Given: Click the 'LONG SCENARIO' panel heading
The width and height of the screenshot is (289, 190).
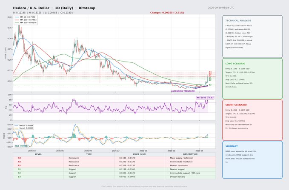Looking at the screenshot, I should click(235, 64).
